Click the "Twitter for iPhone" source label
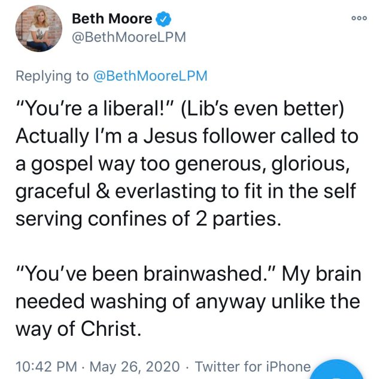The width and height of the screenshot is (383, 379). point(253,366)
